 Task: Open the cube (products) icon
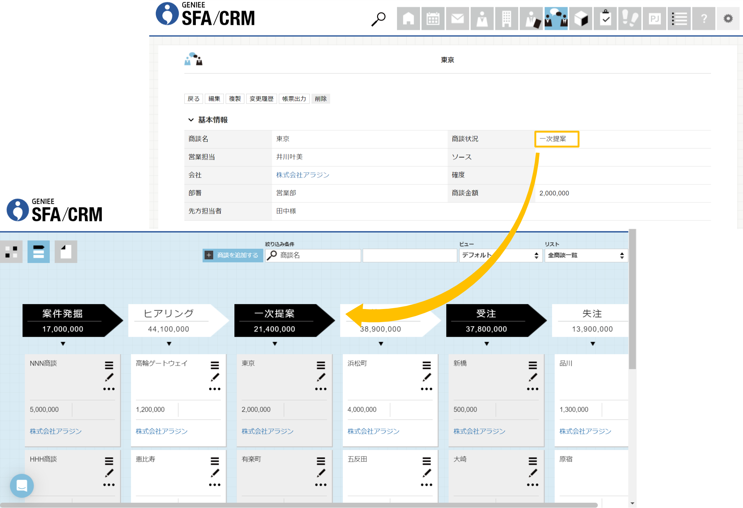pos(581,19)
